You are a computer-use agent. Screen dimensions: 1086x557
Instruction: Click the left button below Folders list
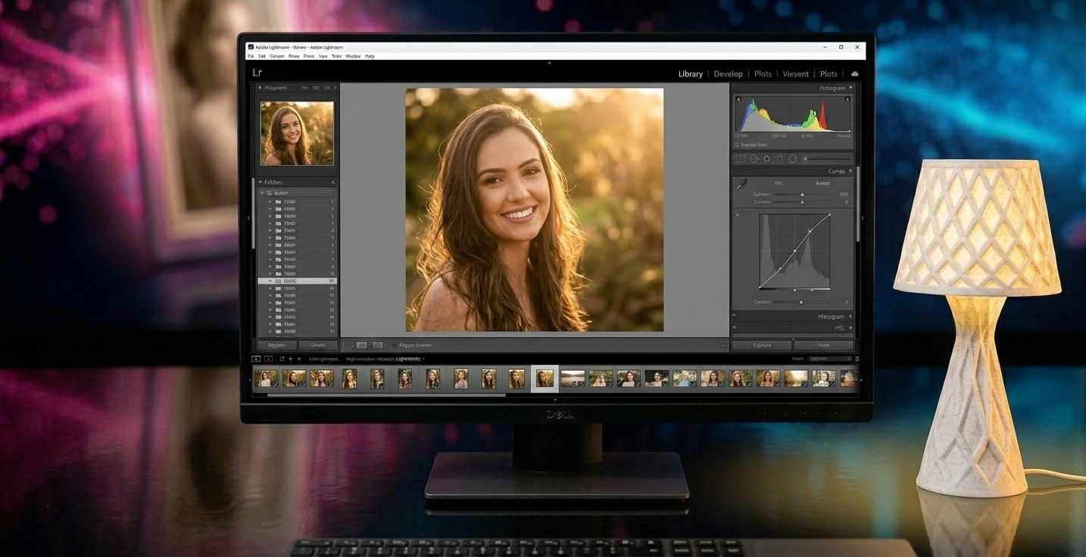point(277,345)
